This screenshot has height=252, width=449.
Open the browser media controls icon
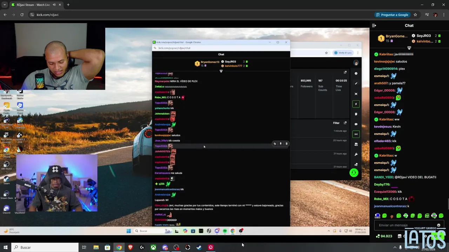(427, 15)
